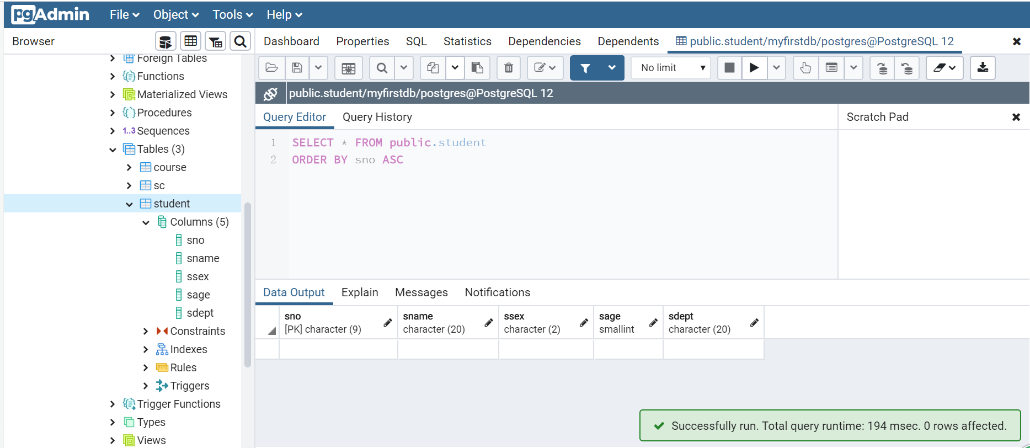Select the Explain output tab
This screenshot has width=1030, height=448.
pos(360,292)
